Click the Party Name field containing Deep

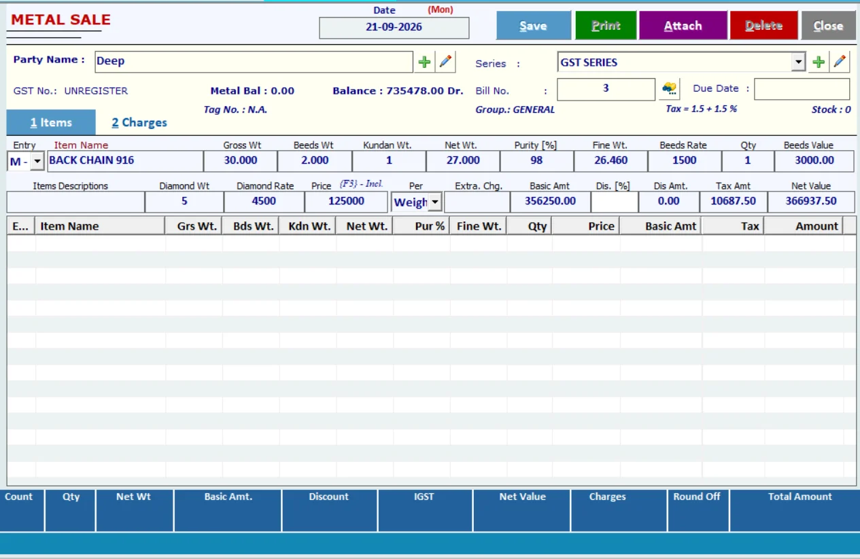254,62
